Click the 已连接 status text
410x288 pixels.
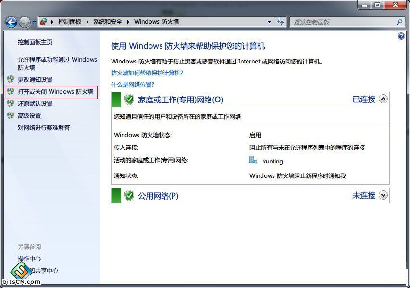pos(364,99)
